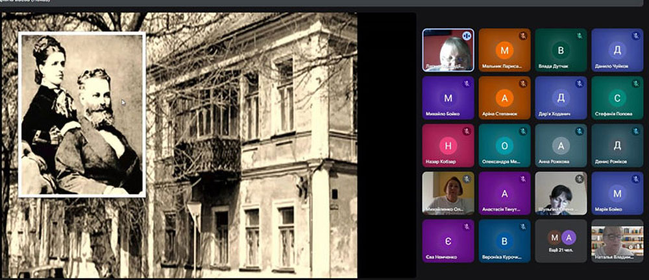Select Єва Немченко participant tile
This screenshot has height=280, width=649.
pos(448,240)
